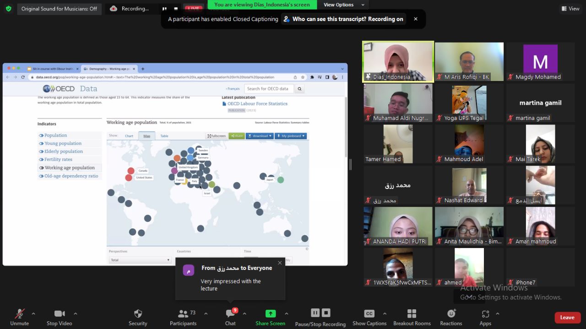
Task: Open the Perspectives 'Total' dropdown
Action: point(140,260)
